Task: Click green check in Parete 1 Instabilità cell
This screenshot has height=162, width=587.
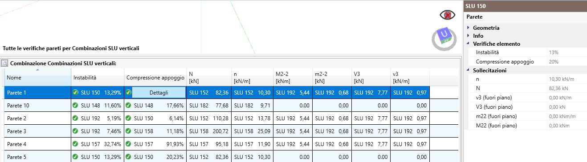Action: click(75, 92)
